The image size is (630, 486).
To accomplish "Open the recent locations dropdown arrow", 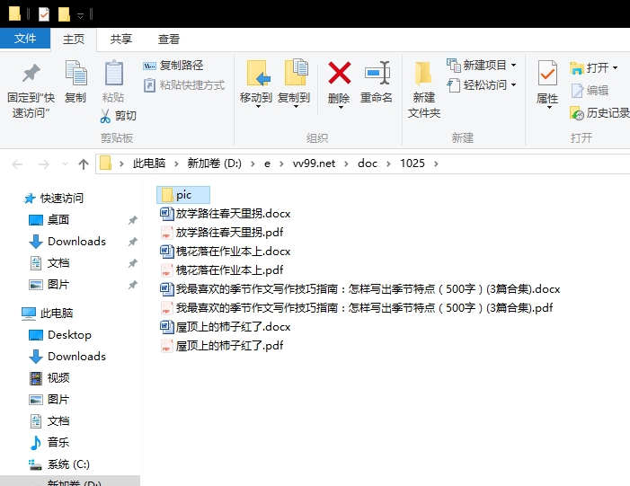I will 65,164.
